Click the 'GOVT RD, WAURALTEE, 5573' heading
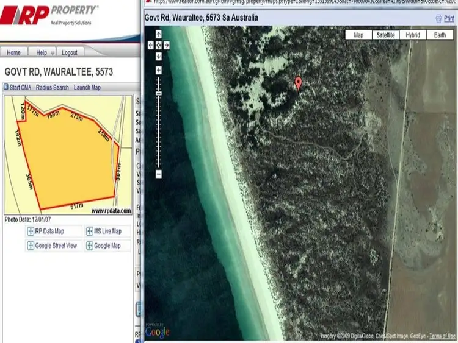 tap(59, 72)
